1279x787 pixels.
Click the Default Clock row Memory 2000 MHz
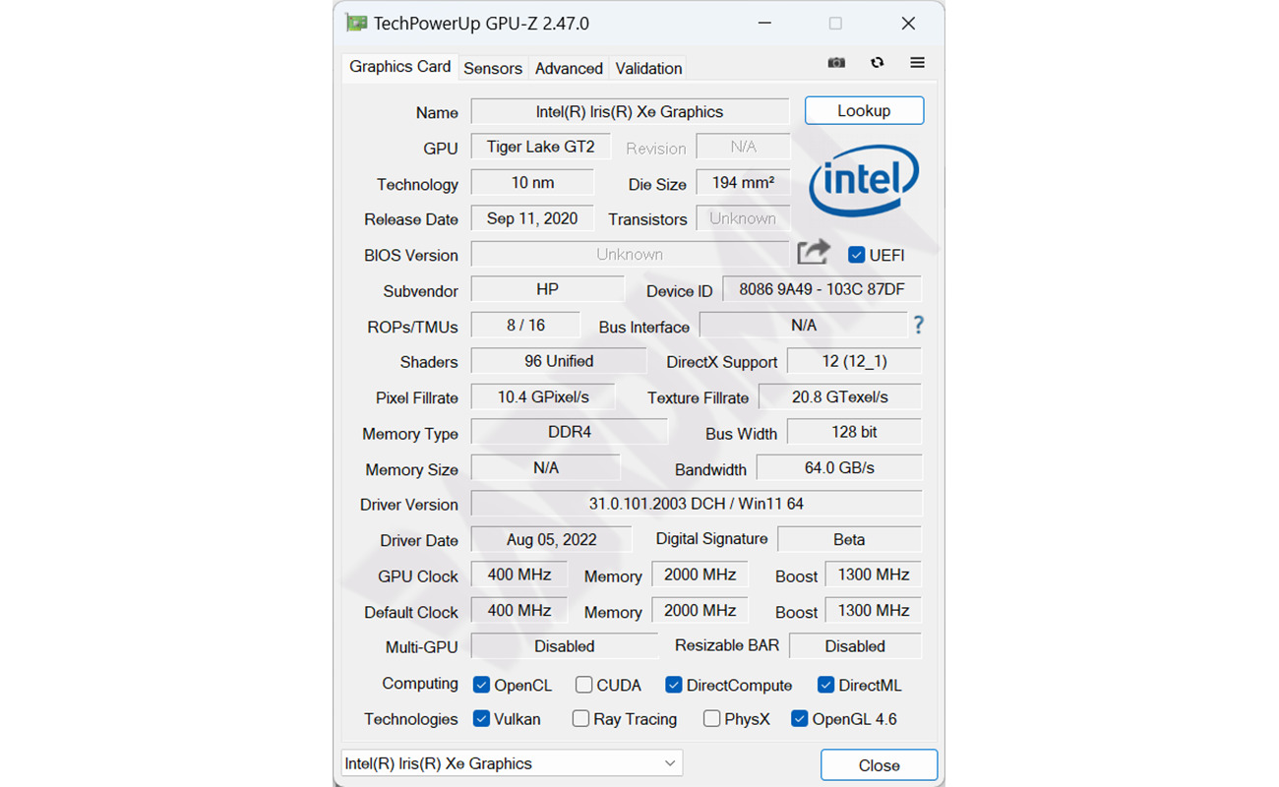click(700, 610)
